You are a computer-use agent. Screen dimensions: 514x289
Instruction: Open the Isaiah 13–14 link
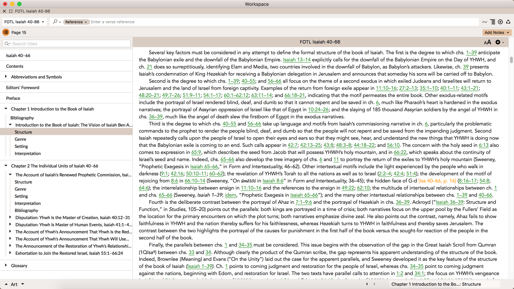(x=297, y=60)
